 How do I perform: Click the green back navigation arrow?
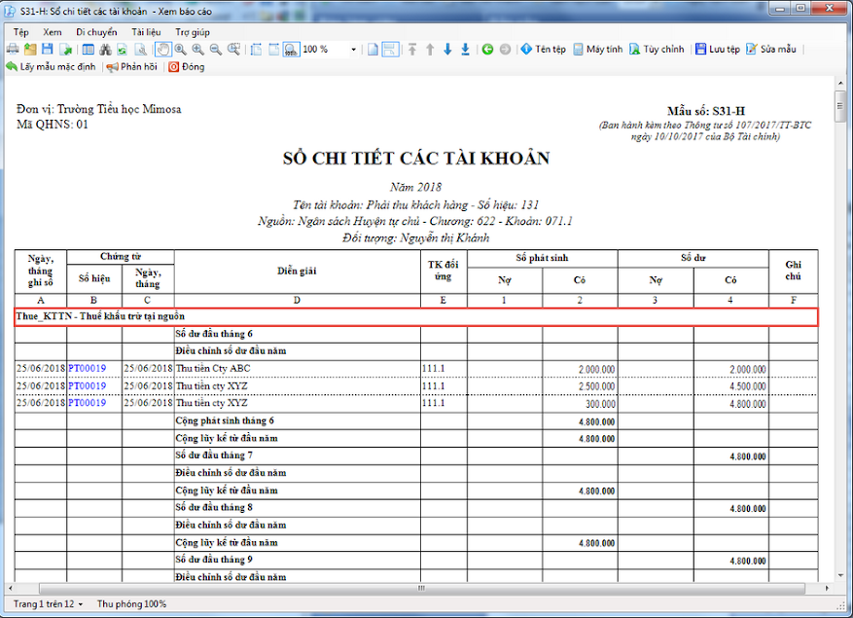[487, 50]
